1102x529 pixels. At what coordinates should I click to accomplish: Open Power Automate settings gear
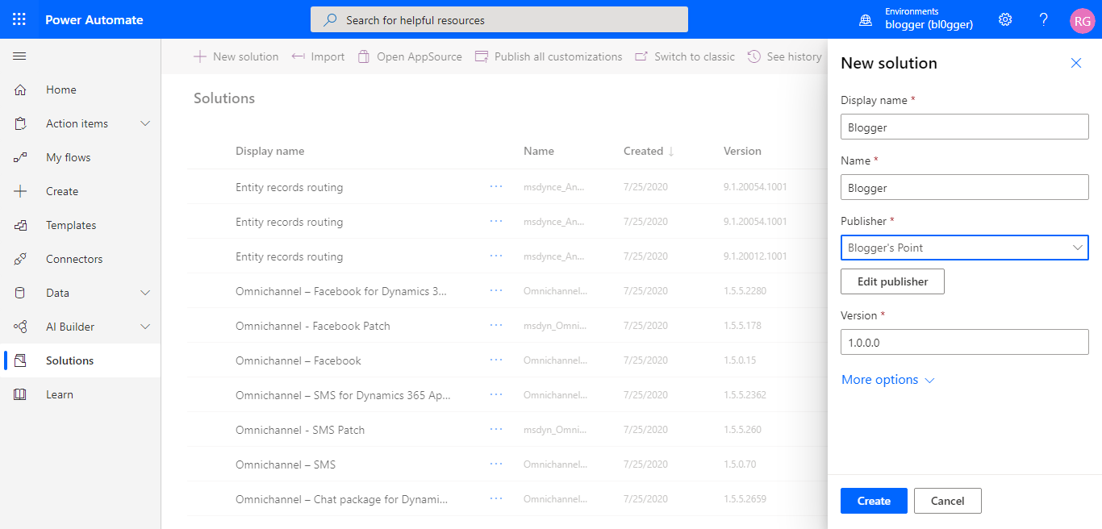(x=1004, y=19)
